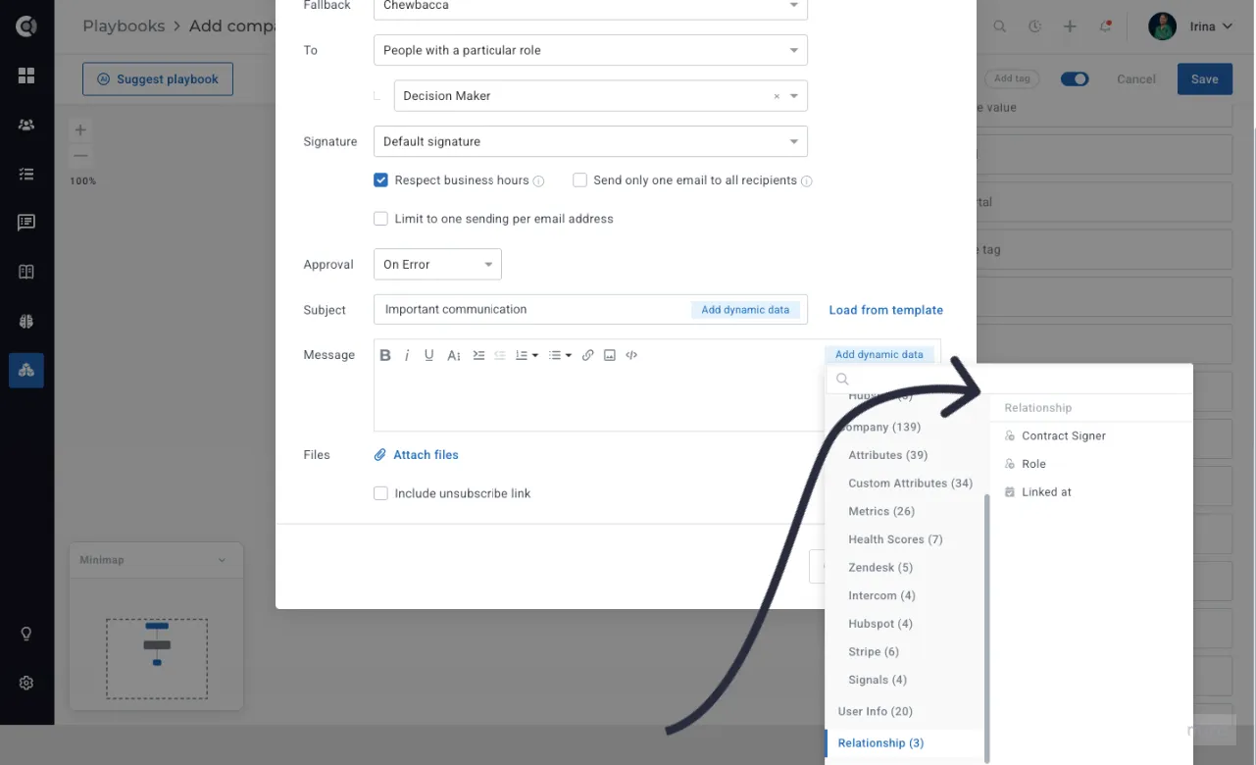Open the Signature dropdown

point(590,141)
